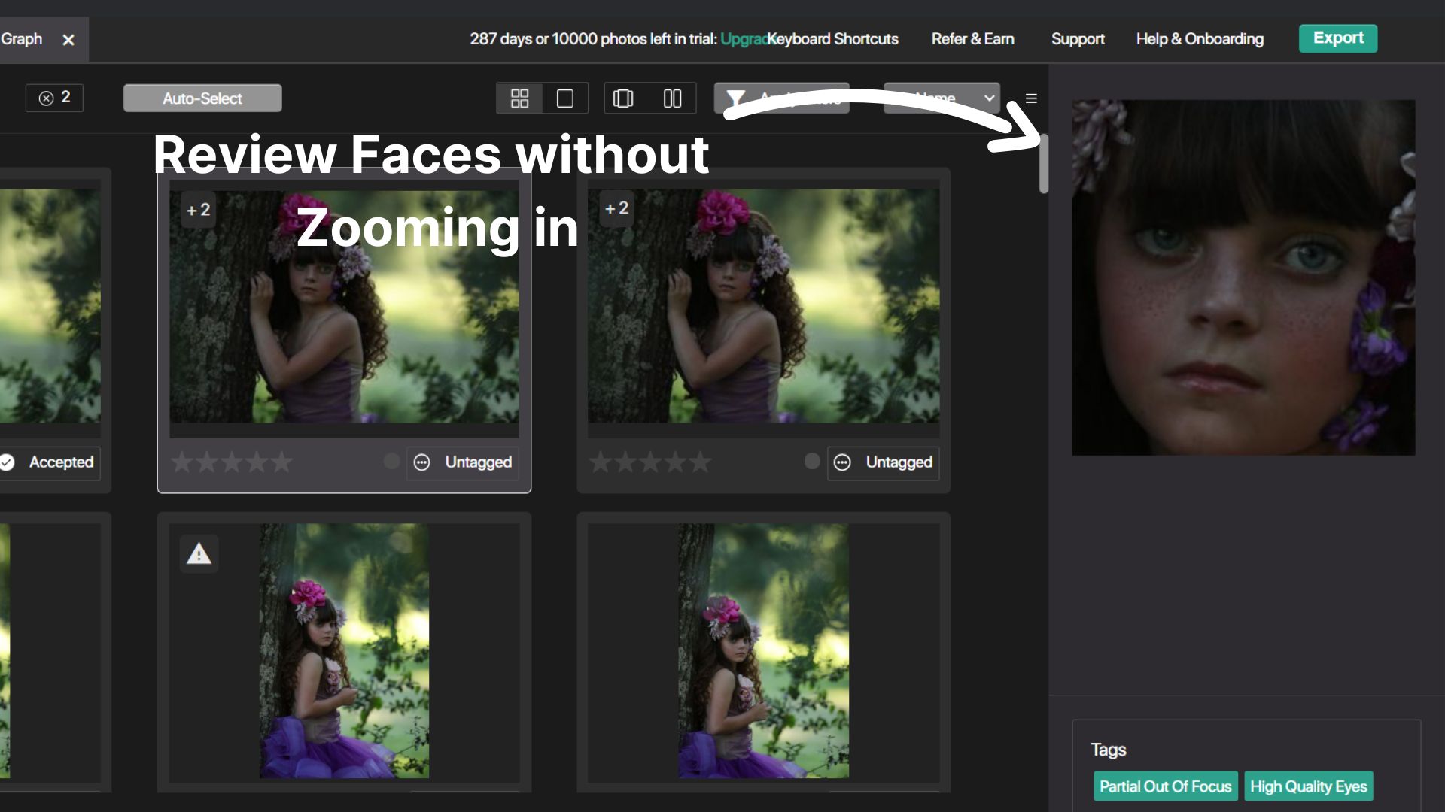
Task: Switch to single image view icon
Action: tap(565, 98)
